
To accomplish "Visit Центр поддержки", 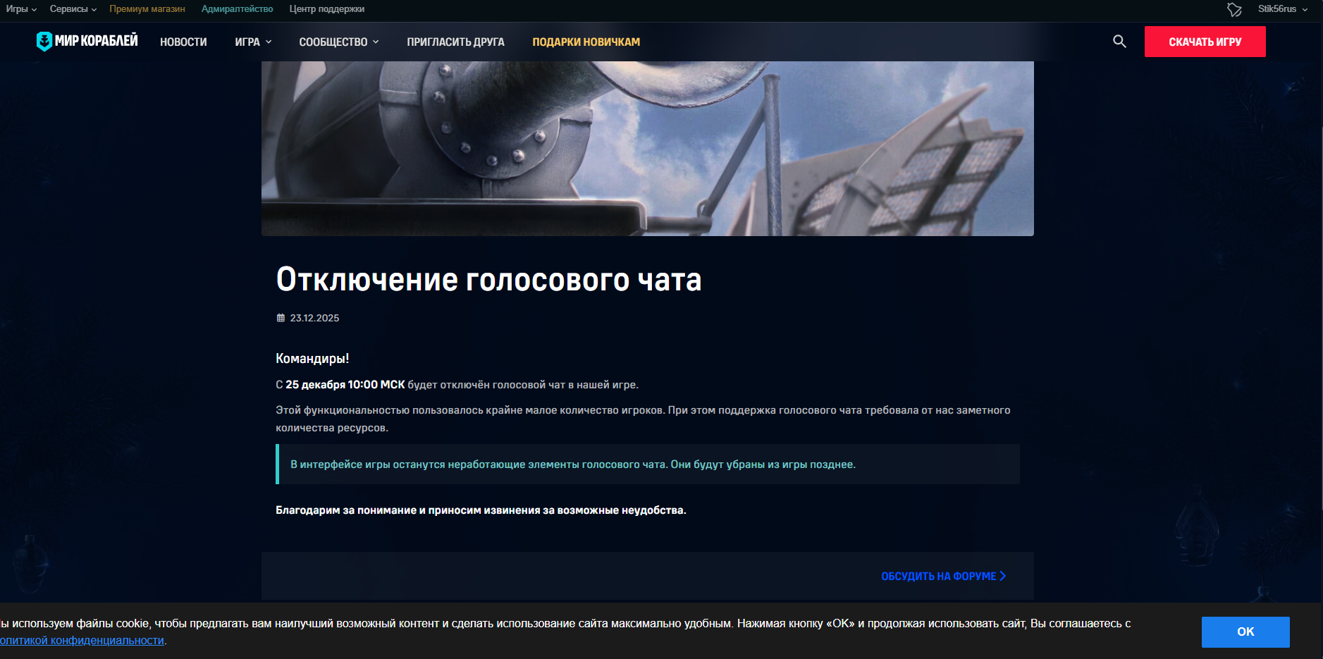I will click(326, 9).
